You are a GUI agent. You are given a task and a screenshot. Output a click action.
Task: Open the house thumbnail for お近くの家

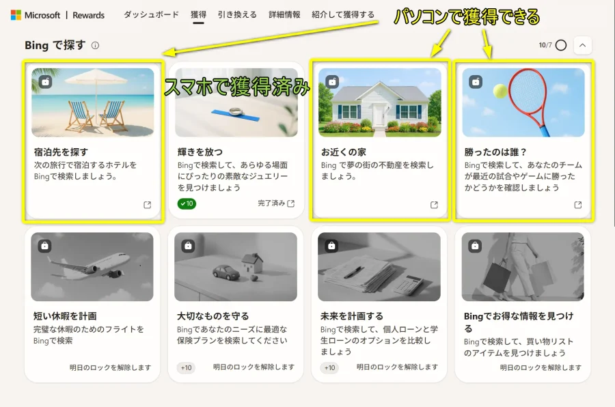pos(380,102)
